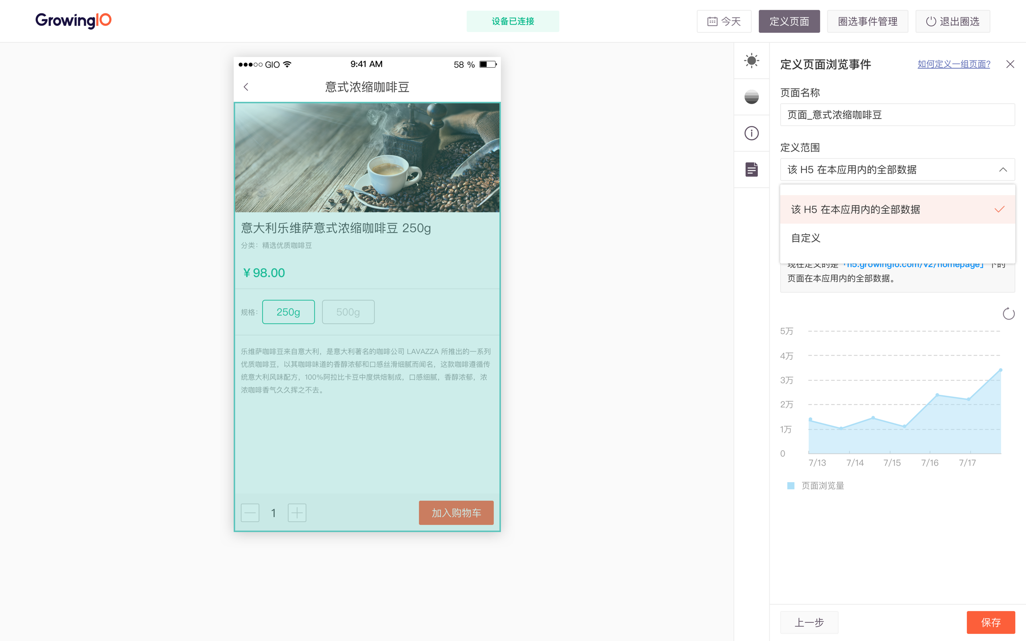1026x641 pixels.
Task: Select the 250g specification option
Action: [x=288, y=312]
